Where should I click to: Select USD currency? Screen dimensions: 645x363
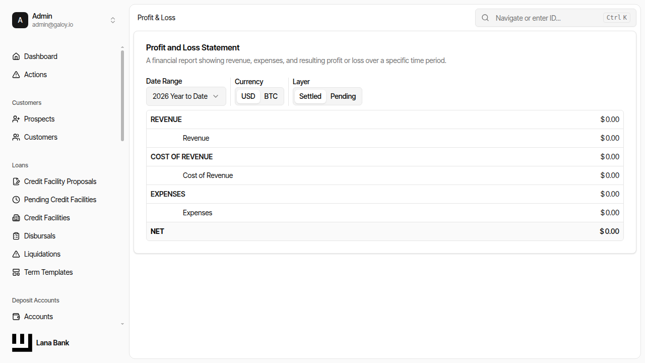tap(248, 96)
